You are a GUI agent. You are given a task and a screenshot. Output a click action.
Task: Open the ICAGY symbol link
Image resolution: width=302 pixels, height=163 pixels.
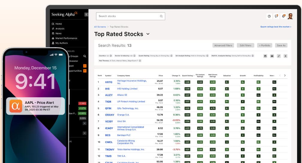point(109,128)
